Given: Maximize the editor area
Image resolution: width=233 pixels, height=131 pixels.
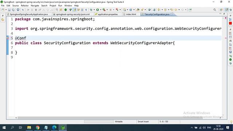Looking at the screenshot, I should point(224,14).
